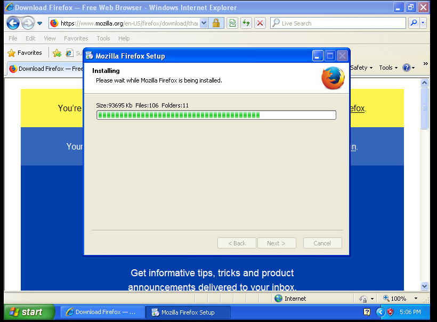This screenshot has width=437, height=322.
Task: Click the Suggested Sites IE icon
Action: [69, 53]
